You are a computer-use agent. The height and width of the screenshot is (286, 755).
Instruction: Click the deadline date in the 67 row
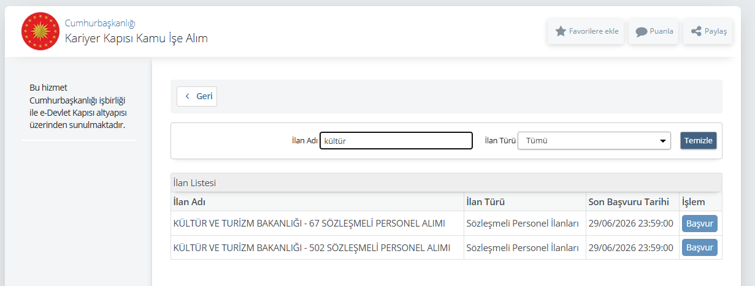click(631, 224)
